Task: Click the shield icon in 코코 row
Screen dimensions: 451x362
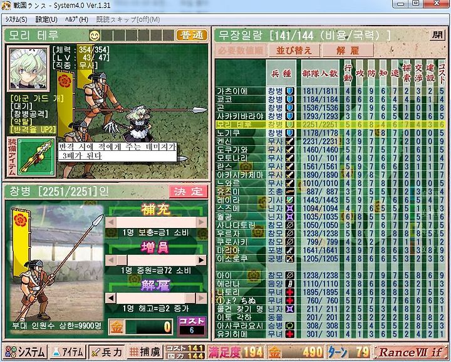Action: click(289, 100)
